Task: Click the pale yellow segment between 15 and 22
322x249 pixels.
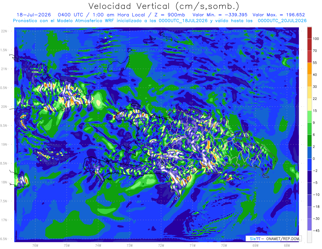Action: point(309,105)
